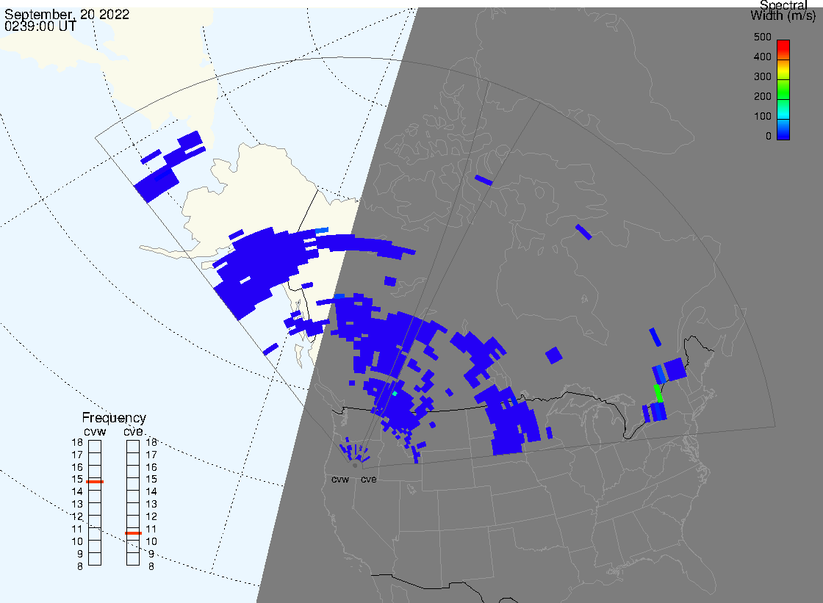Click the cve frequency scale bar
This screenshot has height=603, width=823.
133,503
